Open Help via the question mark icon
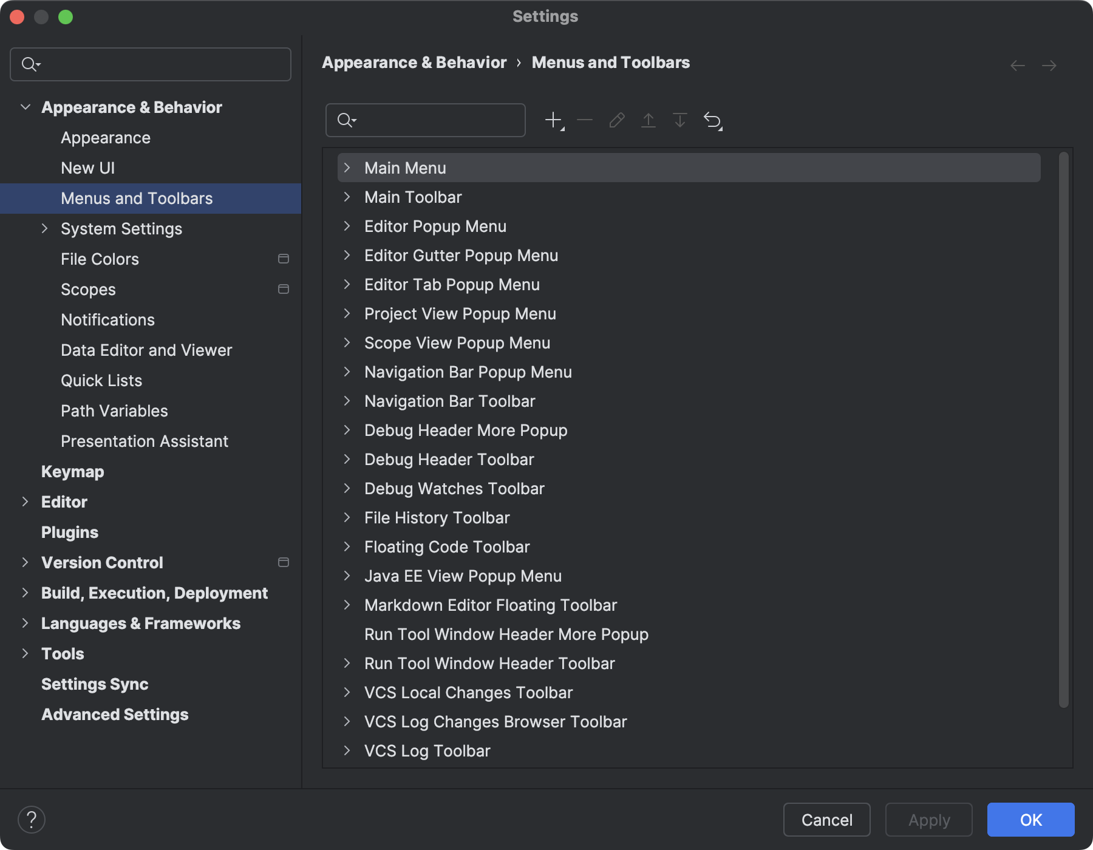 coord(32,819)
